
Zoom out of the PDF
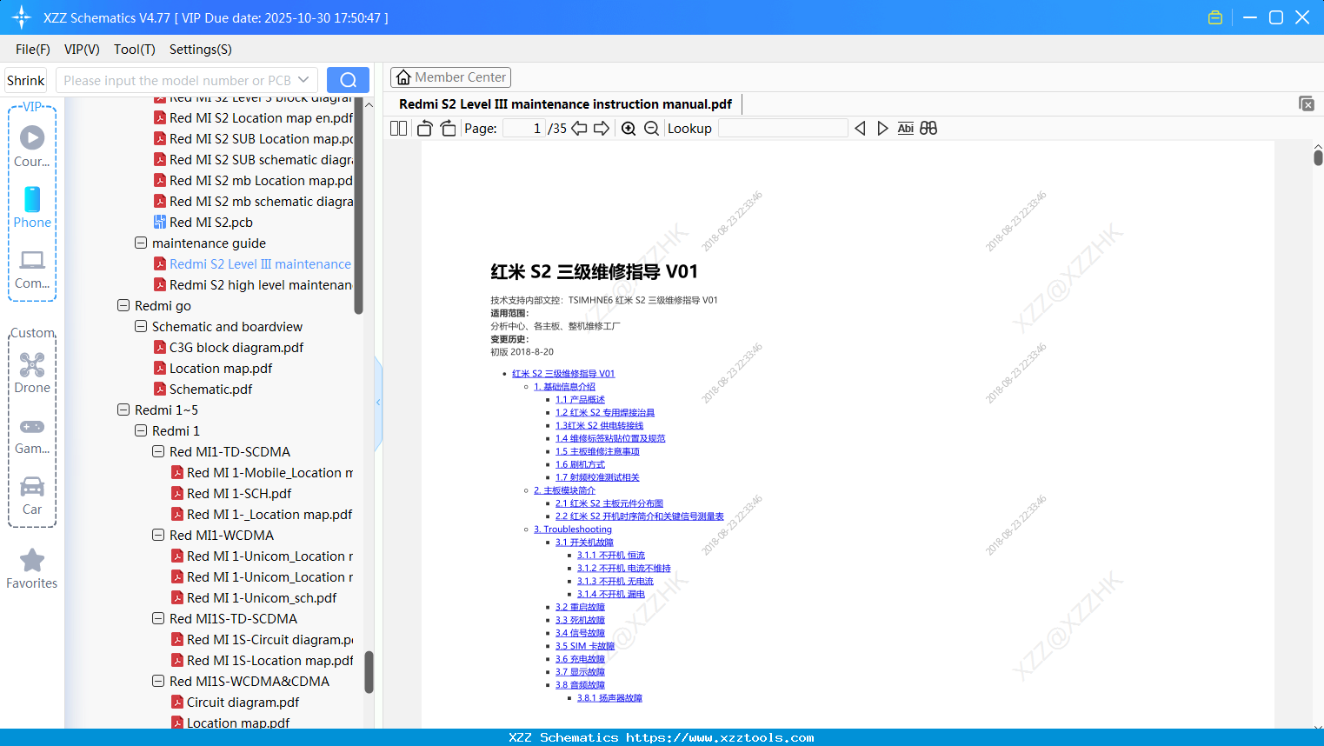(x=651, y=129)
